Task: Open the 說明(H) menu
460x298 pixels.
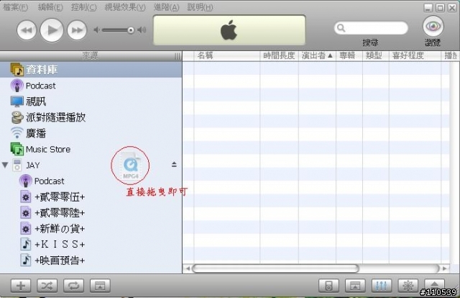Action: coord(200,7)
